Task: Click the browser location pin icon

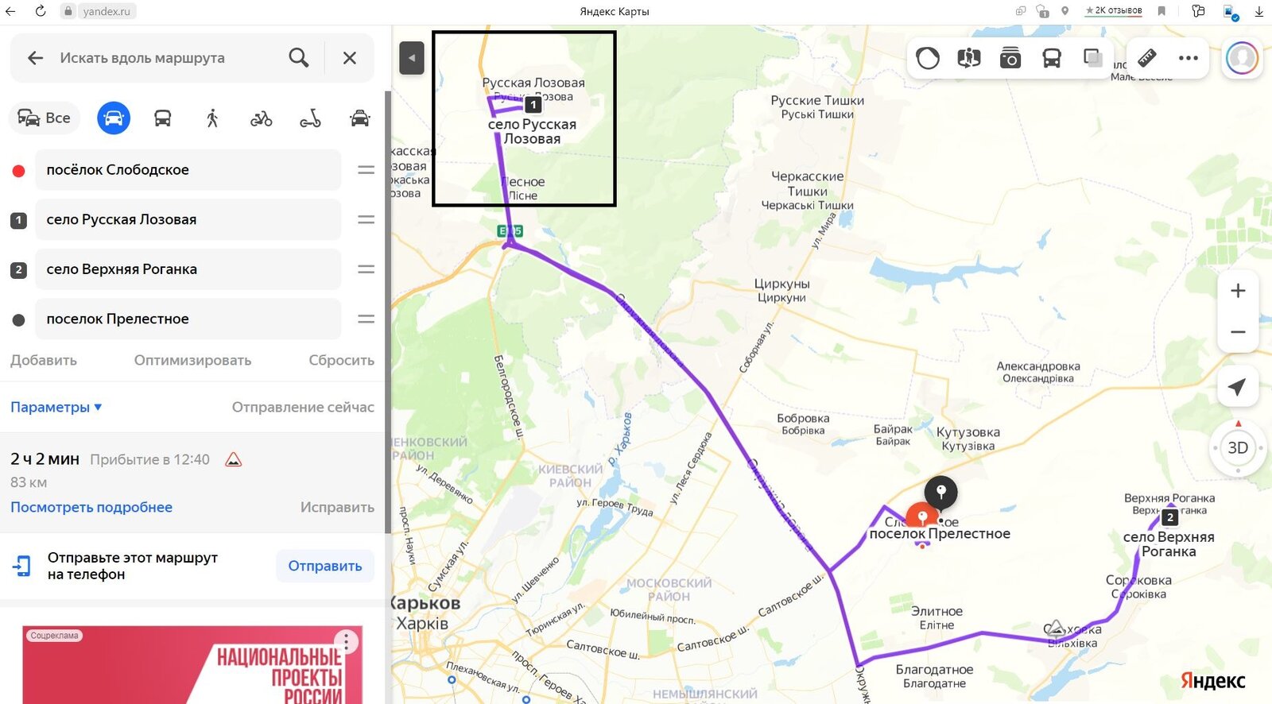Action: [1065, 11]
